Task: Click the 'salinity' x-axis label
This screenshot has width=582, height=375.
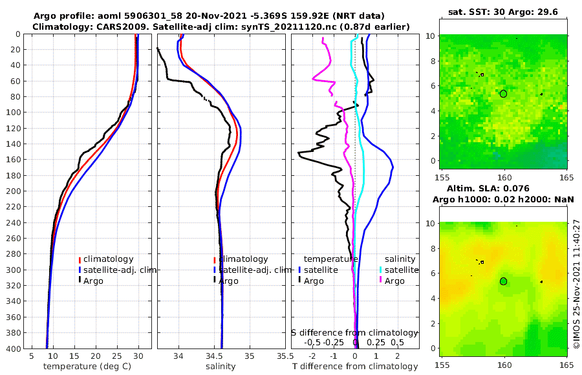Action: (221, 367)
